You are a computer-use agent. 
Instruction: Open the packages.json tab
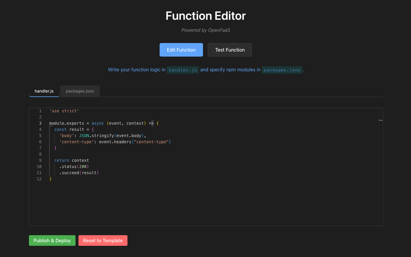click(x=80, y=91)
